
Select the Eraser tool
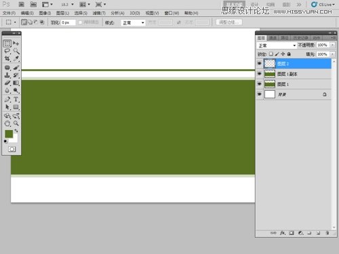[7, 83]
